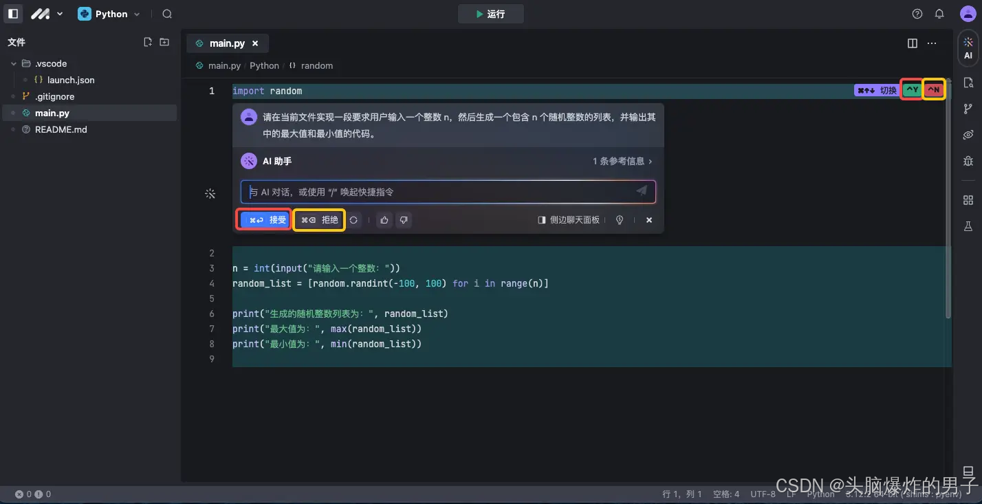The width and height of the screenshot is (982, 504).
Task: Click the regenerate response icon
Action: [x=353, y=220]
